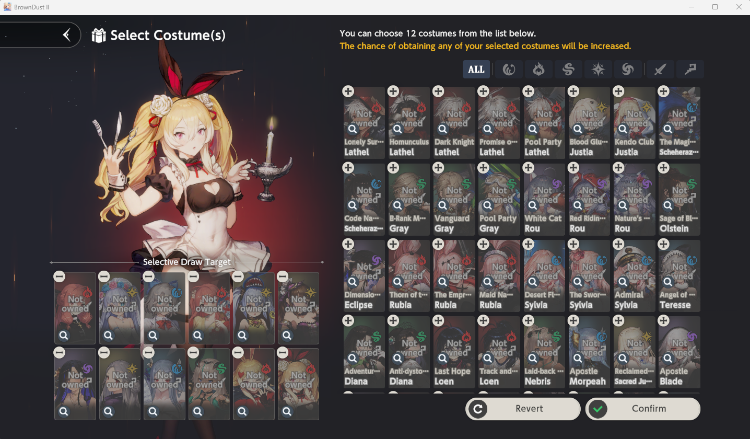Filter costumes by sword attack type icon

[x=660, y=69]
